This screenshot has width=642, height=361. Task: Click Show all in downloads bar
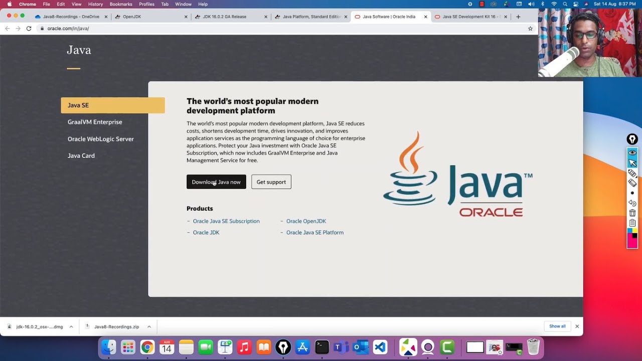pos(557,326)
